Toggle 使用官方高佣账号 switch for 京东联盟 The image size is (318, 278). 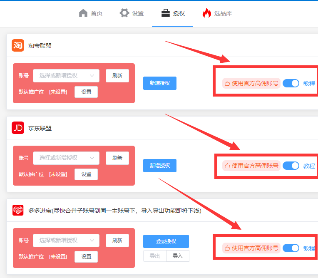point(291,166)
